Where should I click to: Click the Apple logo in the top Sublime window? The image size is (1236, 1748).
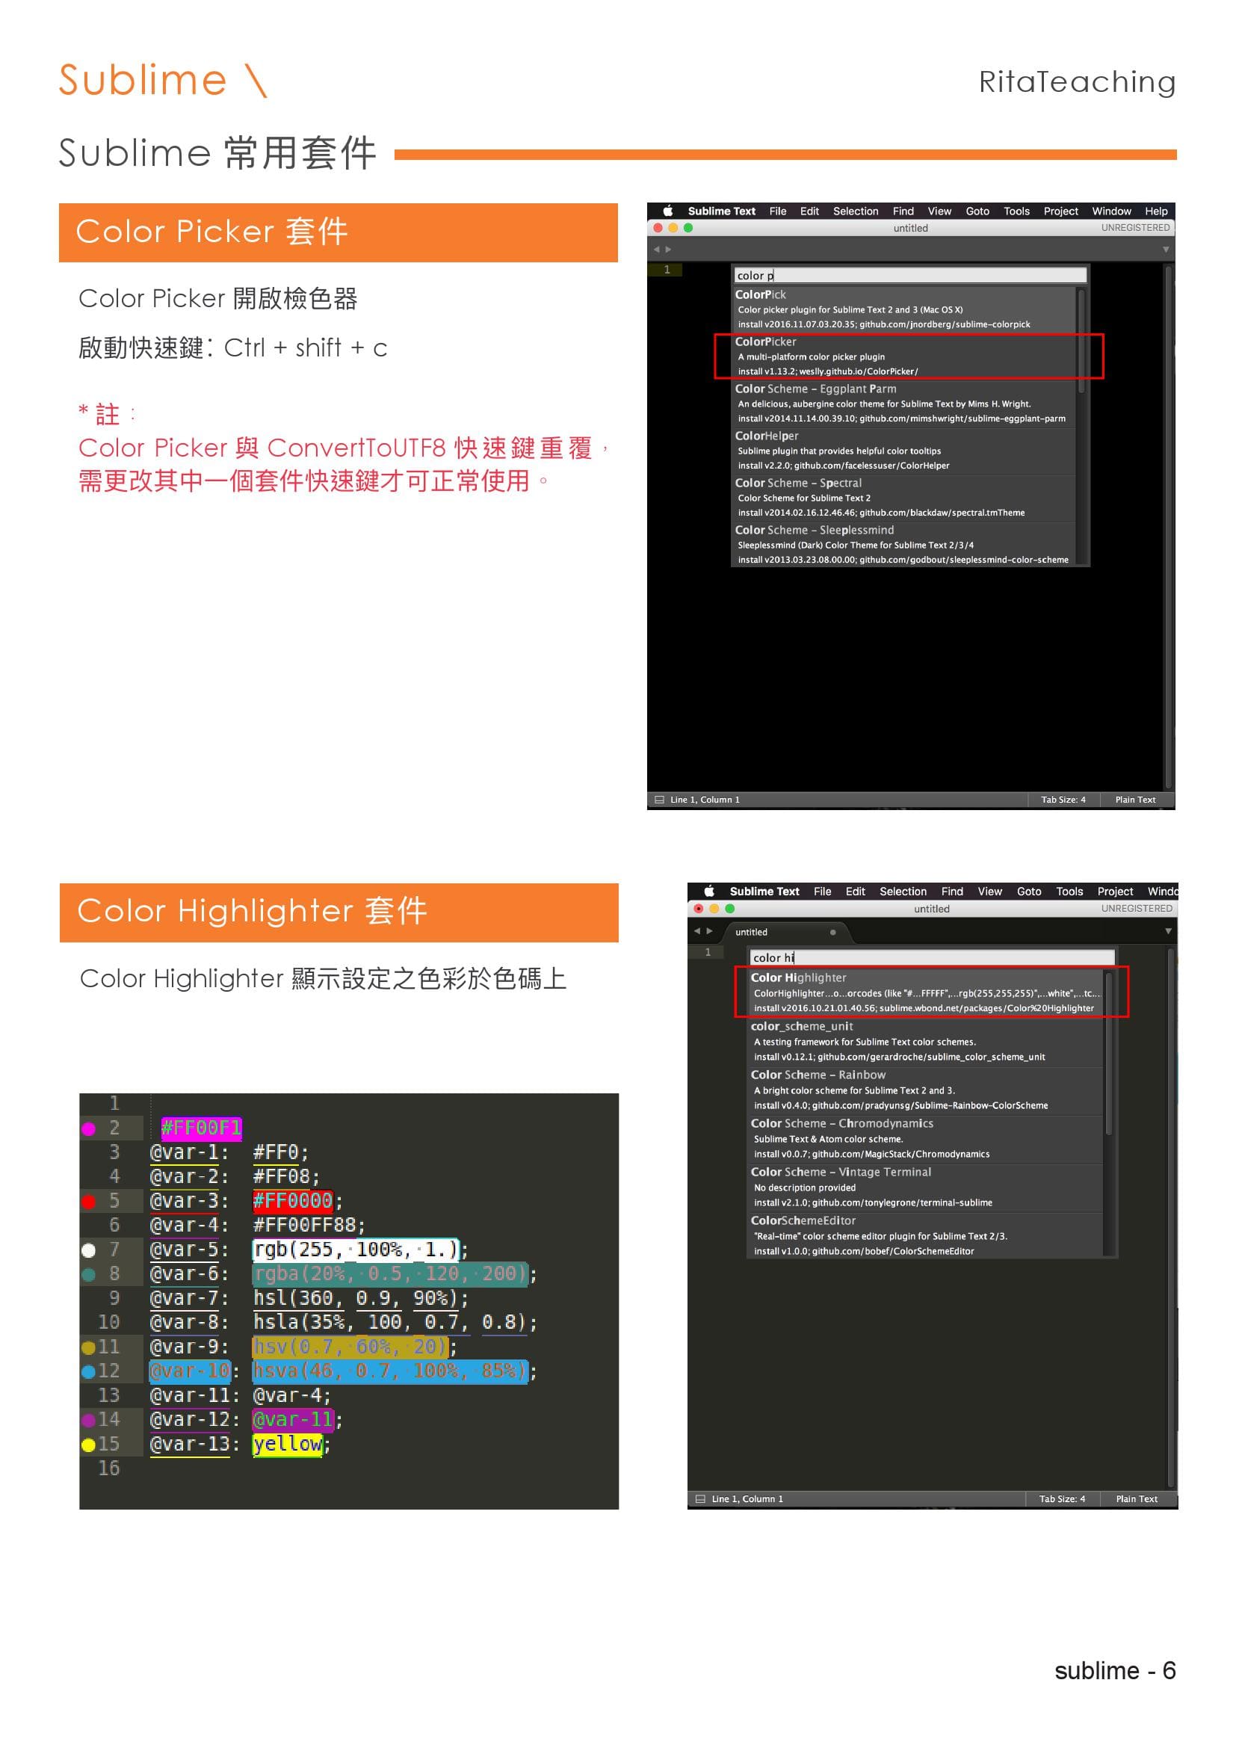pyautogui.click(x=667, y=211)
